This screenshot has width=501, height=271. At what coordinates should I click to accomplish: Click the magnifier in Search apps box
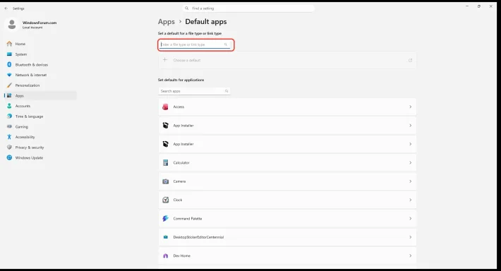[x=227, y=91]
